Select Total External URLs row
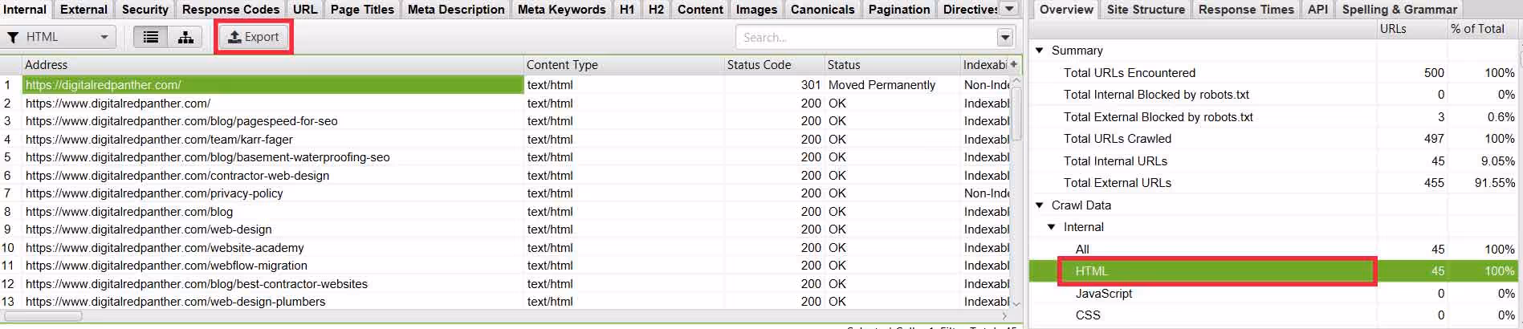 1273,182
